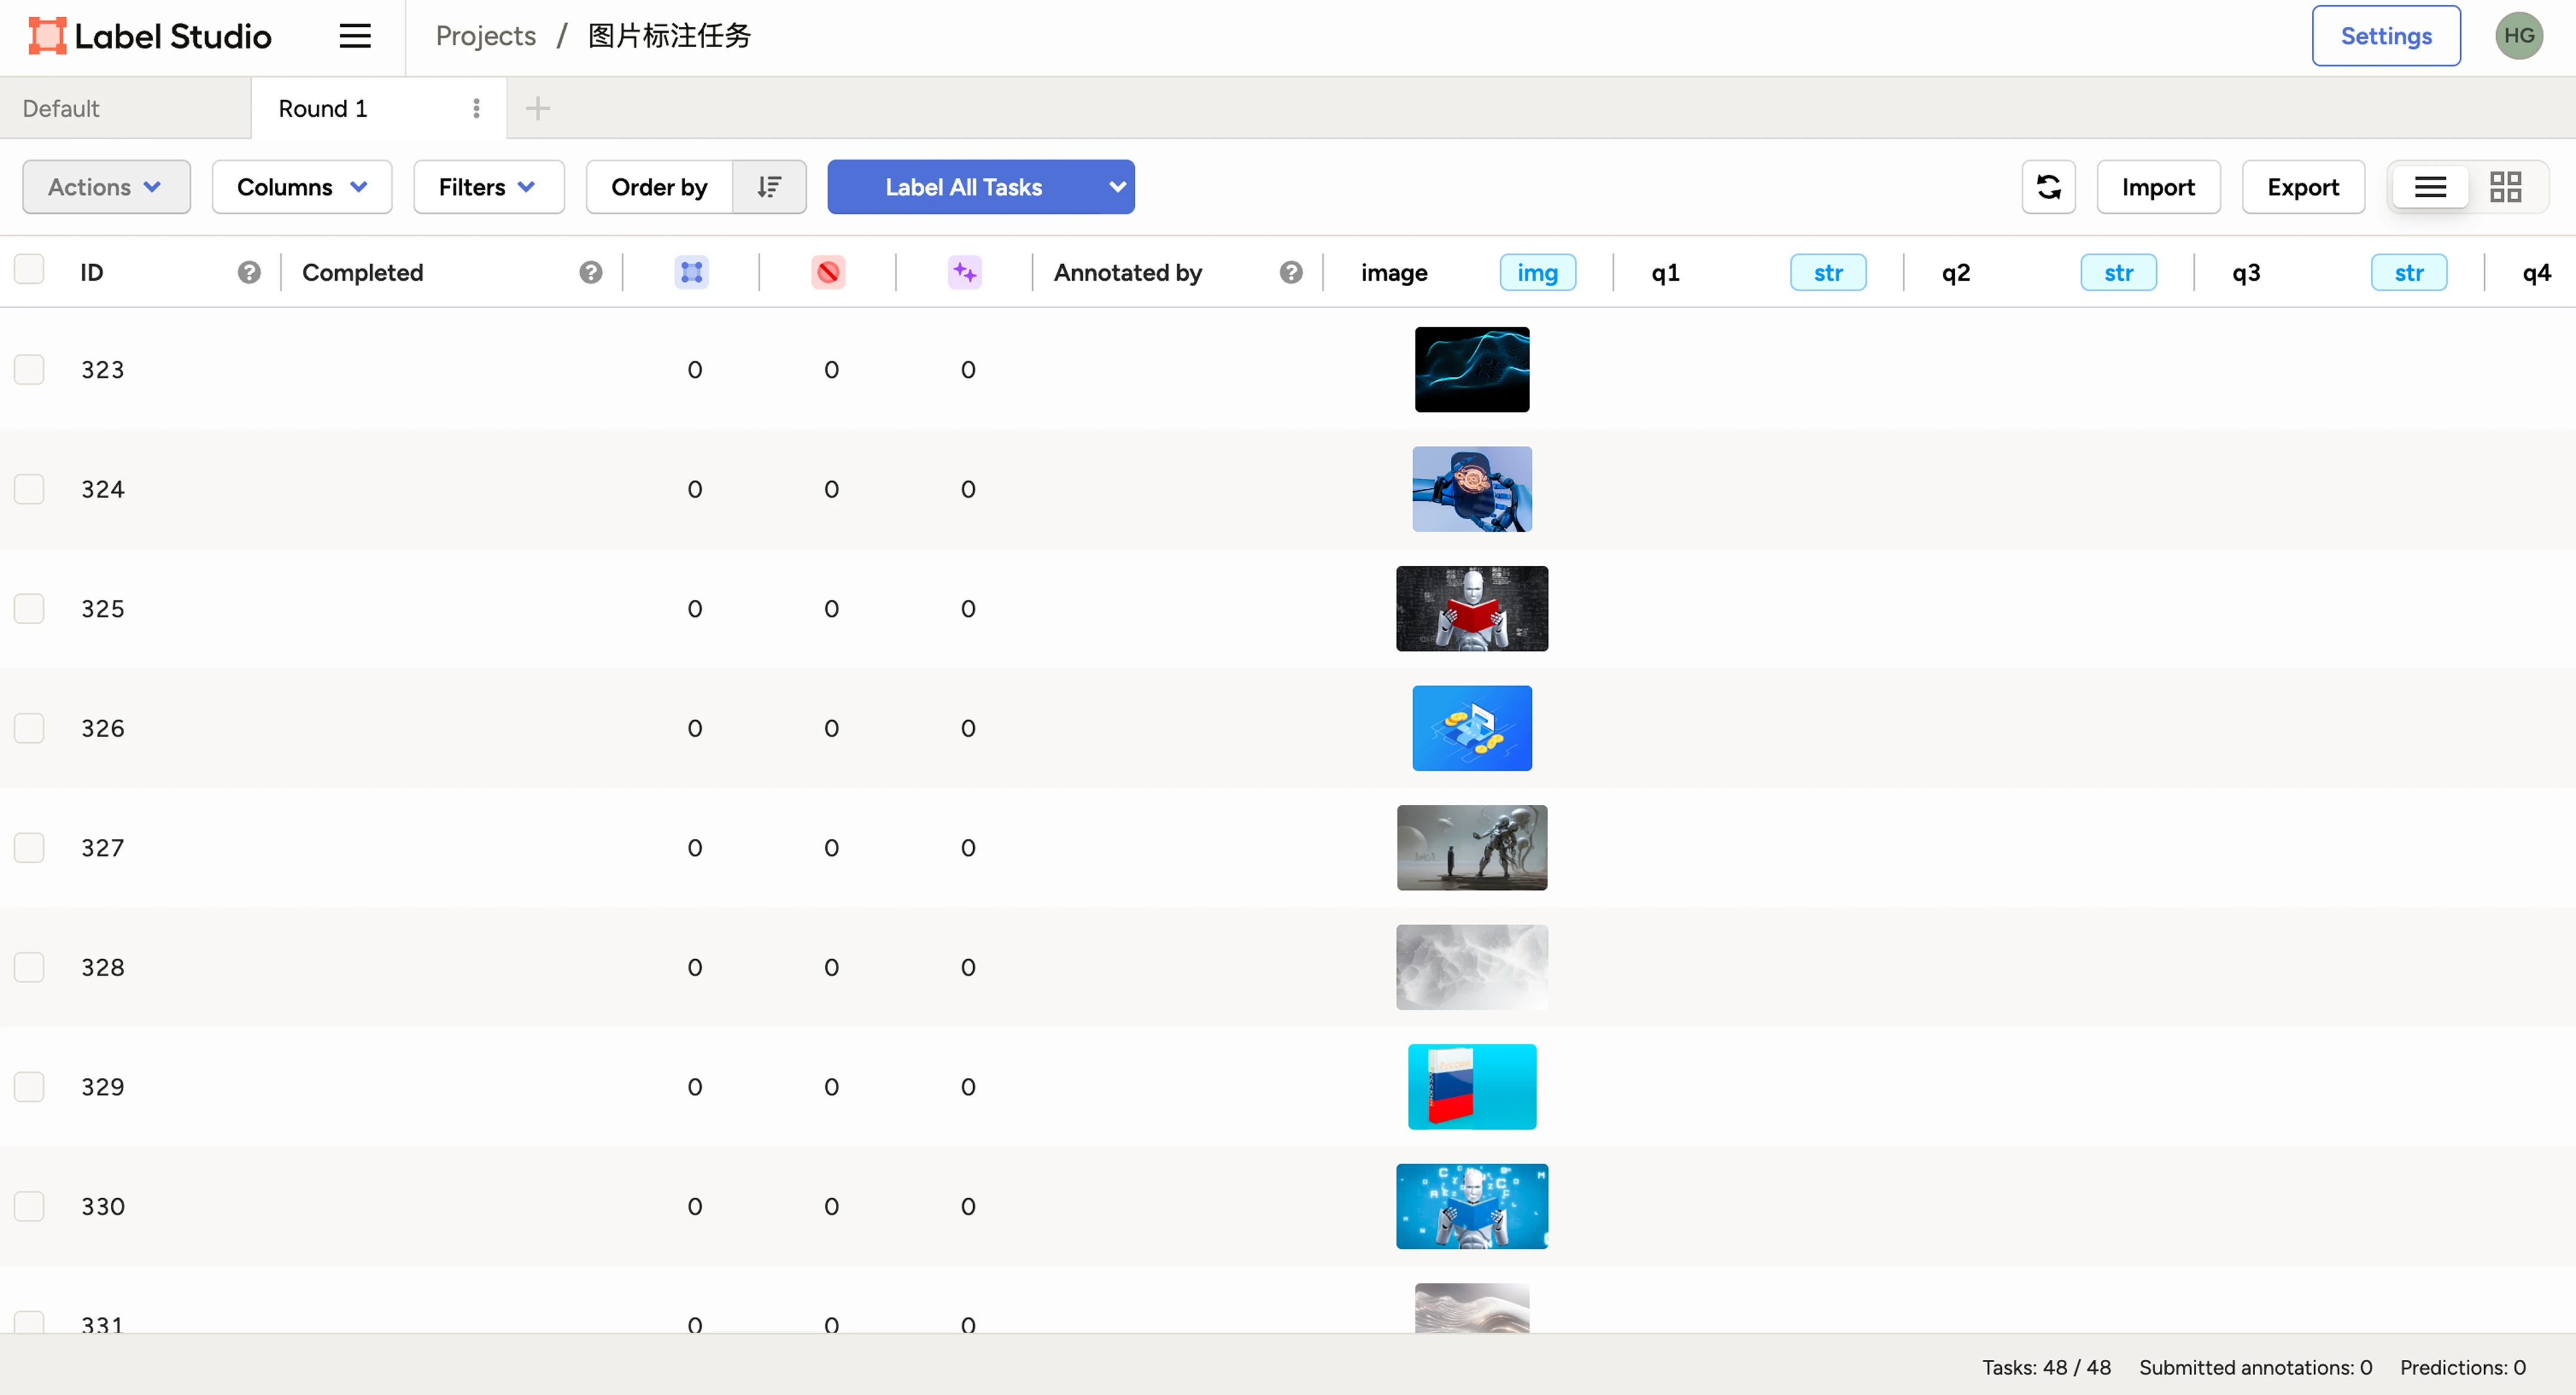Expand the Actions dropdown
The height and width of the screenshot is (1395, 2576).
click(x=106, y=187)
